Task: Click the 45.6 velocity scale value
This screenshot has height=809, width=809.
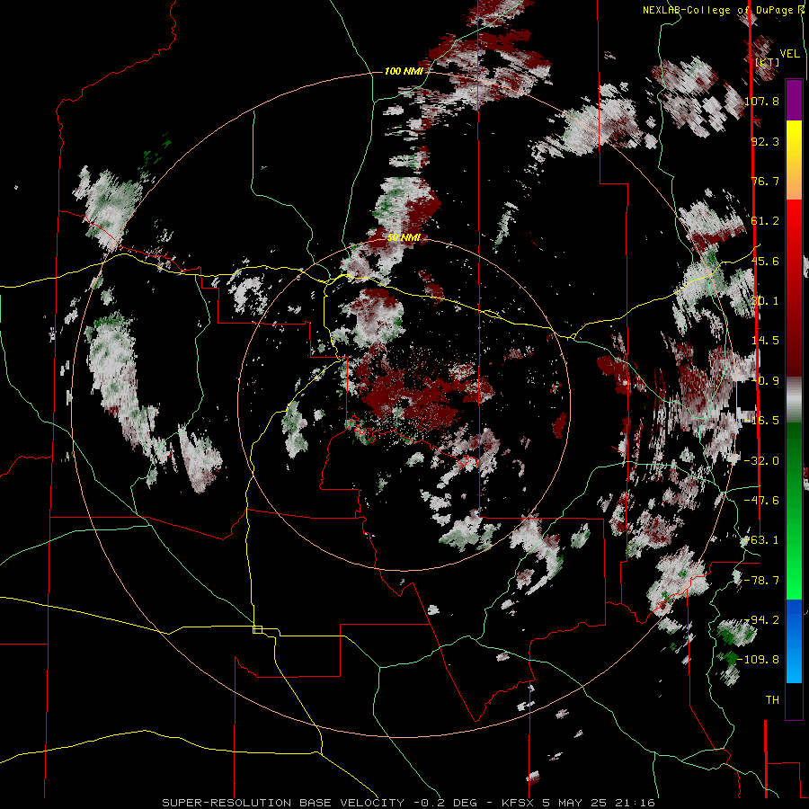Action: [765, 261]
